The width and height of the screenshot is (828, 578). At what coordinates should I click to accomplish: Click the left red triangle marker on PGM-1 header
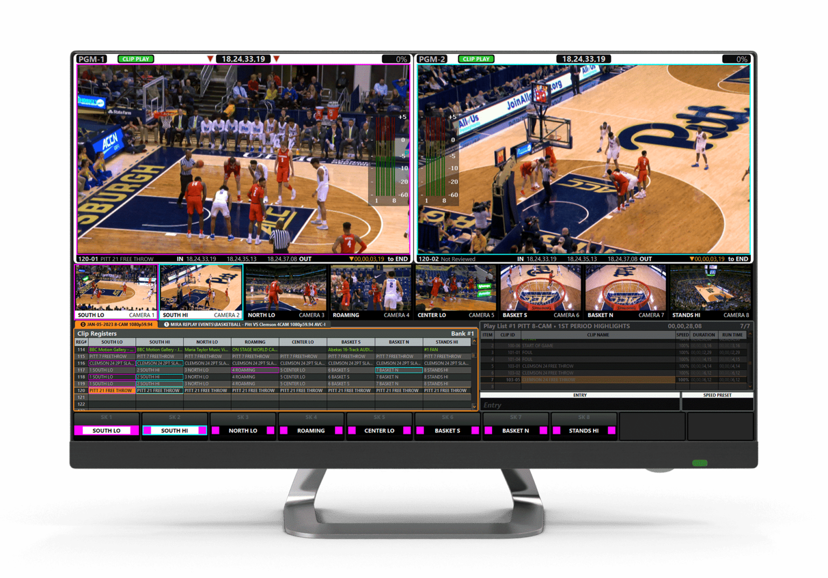(210, 58)
